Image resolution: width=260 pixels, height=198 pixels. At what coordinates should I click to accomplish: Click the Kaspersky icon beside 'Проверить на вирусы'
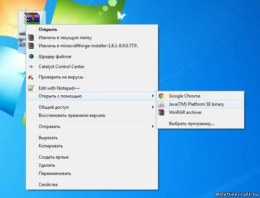31,77
